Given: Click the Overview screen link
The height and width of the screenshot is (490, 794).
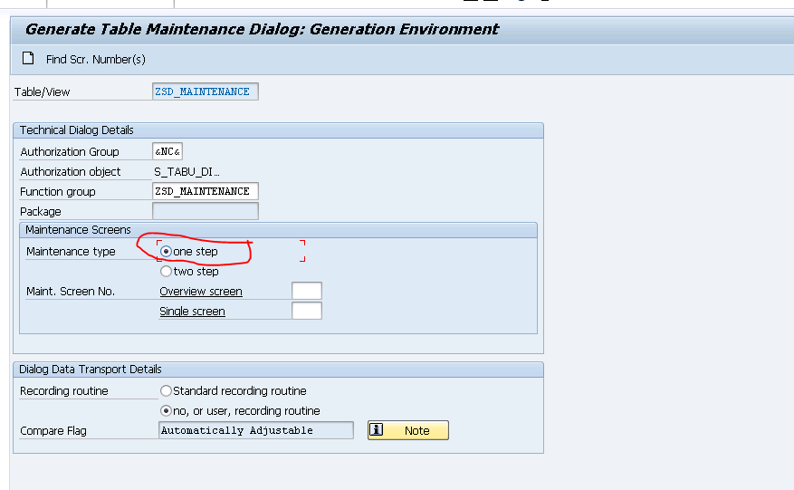Looking at the screenshot, I should tap(201, 292).
